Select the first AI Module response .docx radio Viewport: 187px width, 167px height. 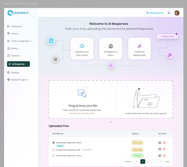53,143
